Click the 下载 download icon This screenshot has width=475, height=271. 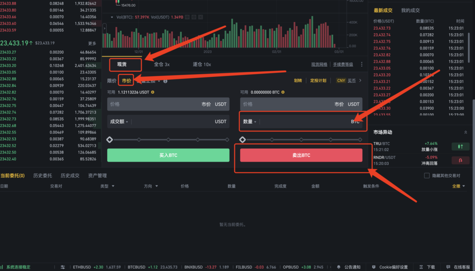click(x=427, y=267)
